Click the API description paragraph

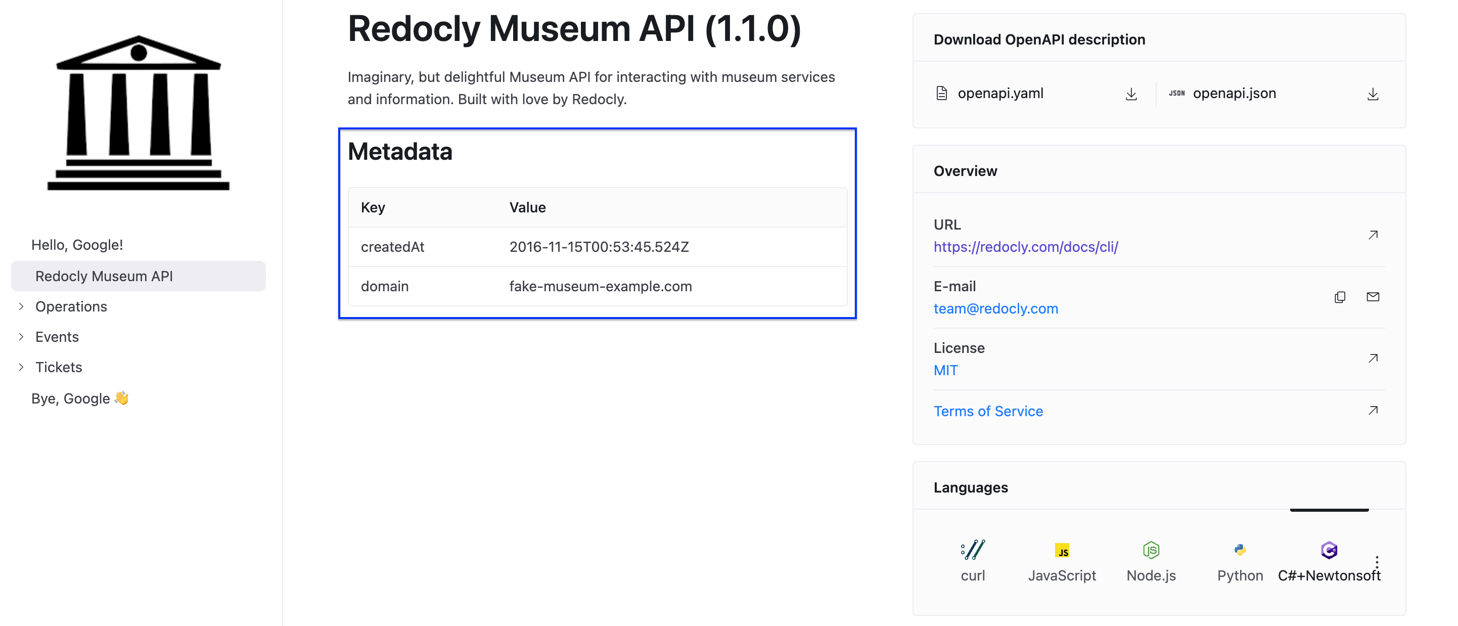(x=591, y=87)
